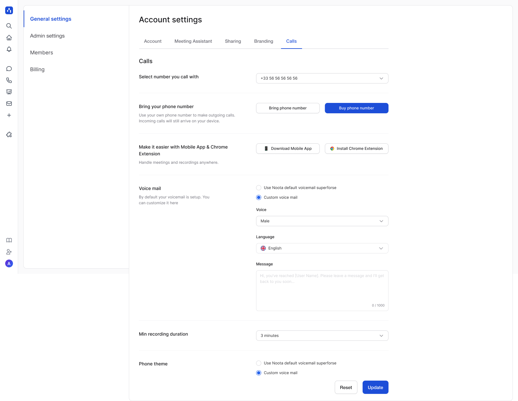Viewport: 518px width, 401px height.
Task: Open the Language dropdown showing English
Action: (x=322, y=248)
